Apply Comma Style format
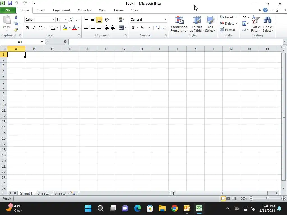The width and height of the screenshot is (287, 215). [149, 28]
